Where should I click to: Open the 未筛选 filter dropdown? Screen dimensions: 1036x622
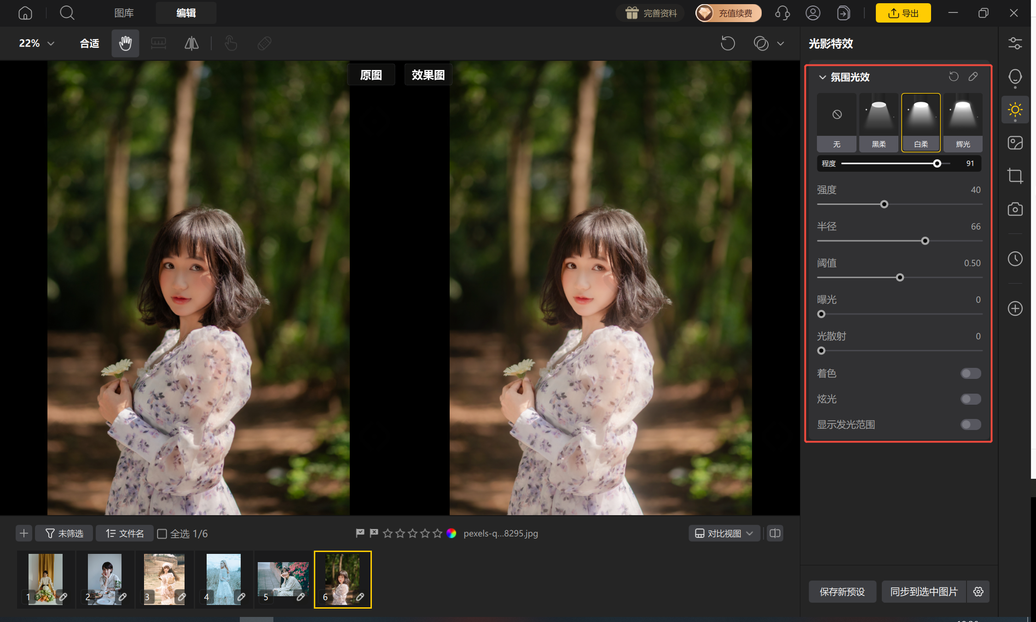click(64, 533)
